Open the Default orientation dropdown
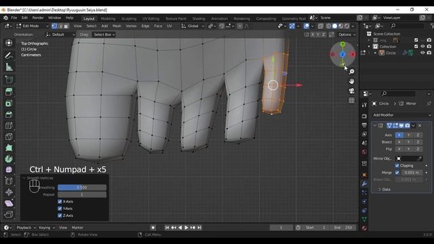Viewport: 434px width, 244px height. (60, 35)
